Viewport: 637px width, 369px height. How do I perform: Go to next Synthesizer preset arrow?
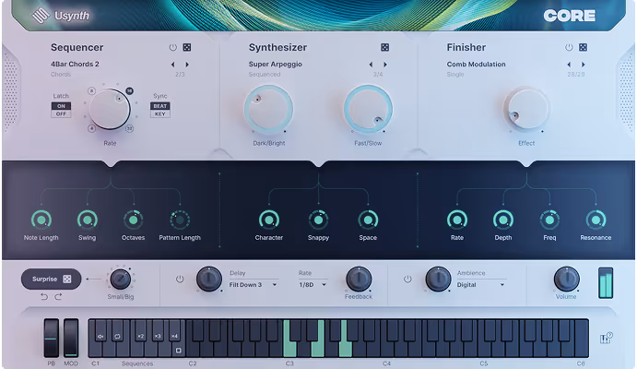[384, 65]
